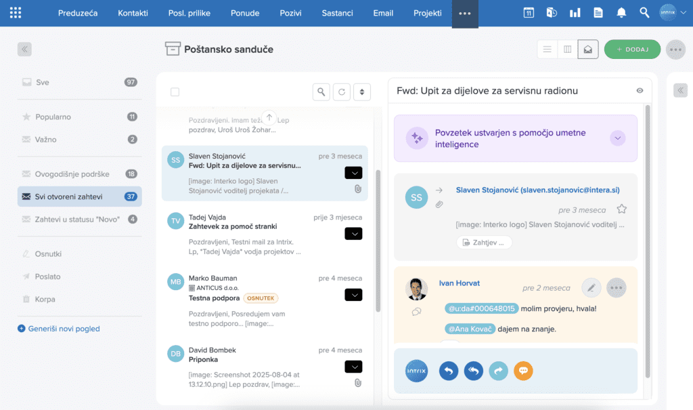Toggle the eye icon beside email subject

click(640, 91)
